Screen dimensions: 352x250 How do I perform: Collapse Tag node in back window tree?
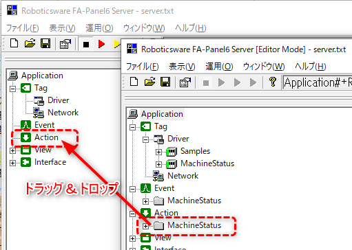click(x=13, y=89)
